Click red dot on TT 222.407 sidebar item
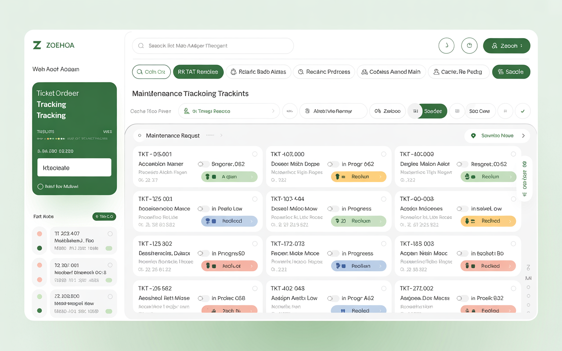This screenshot has width=562, height=351. pos(40,234)
